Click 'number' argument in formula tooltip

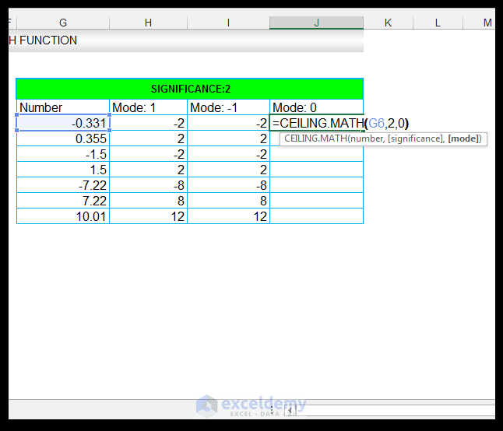coord(367,138)
